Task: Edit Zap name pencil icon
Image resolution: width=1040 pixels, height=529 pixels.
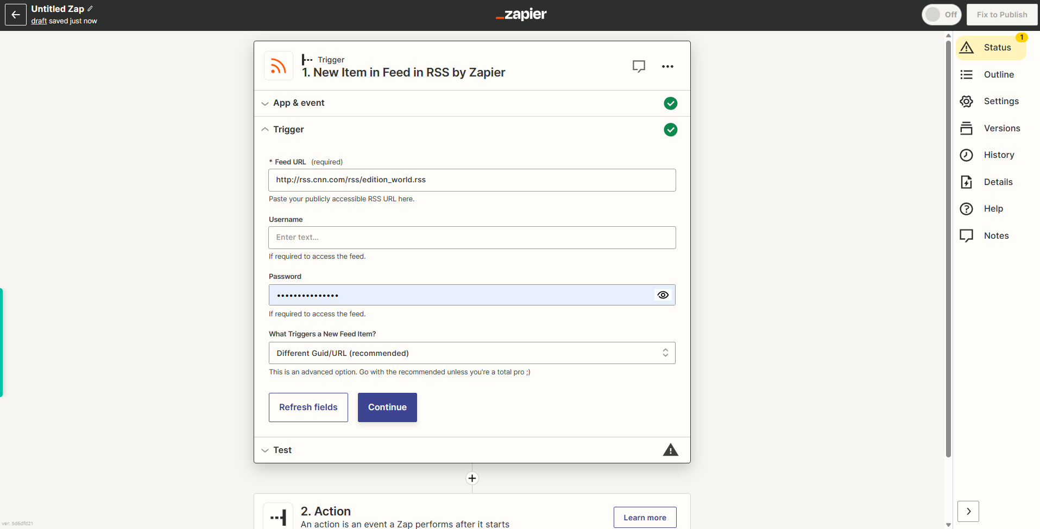Action: click(x=90, y=9)
